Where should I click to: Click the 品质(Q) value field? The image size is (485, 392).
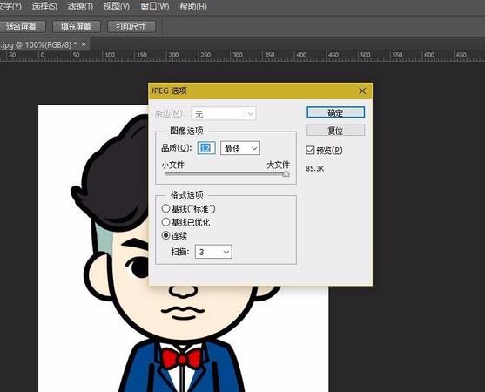click(x=206, y=148)
